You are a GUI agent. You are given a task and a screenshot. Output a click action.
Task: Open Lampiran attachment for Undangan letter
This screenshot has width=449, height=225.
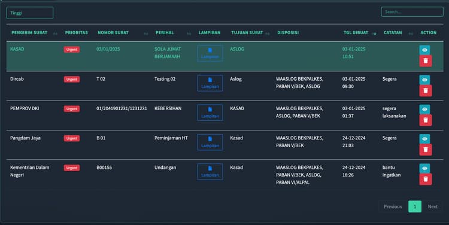tap(210, 172)
